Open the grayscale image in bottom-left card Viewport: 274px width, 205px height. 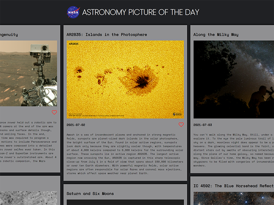click(28, 197)
